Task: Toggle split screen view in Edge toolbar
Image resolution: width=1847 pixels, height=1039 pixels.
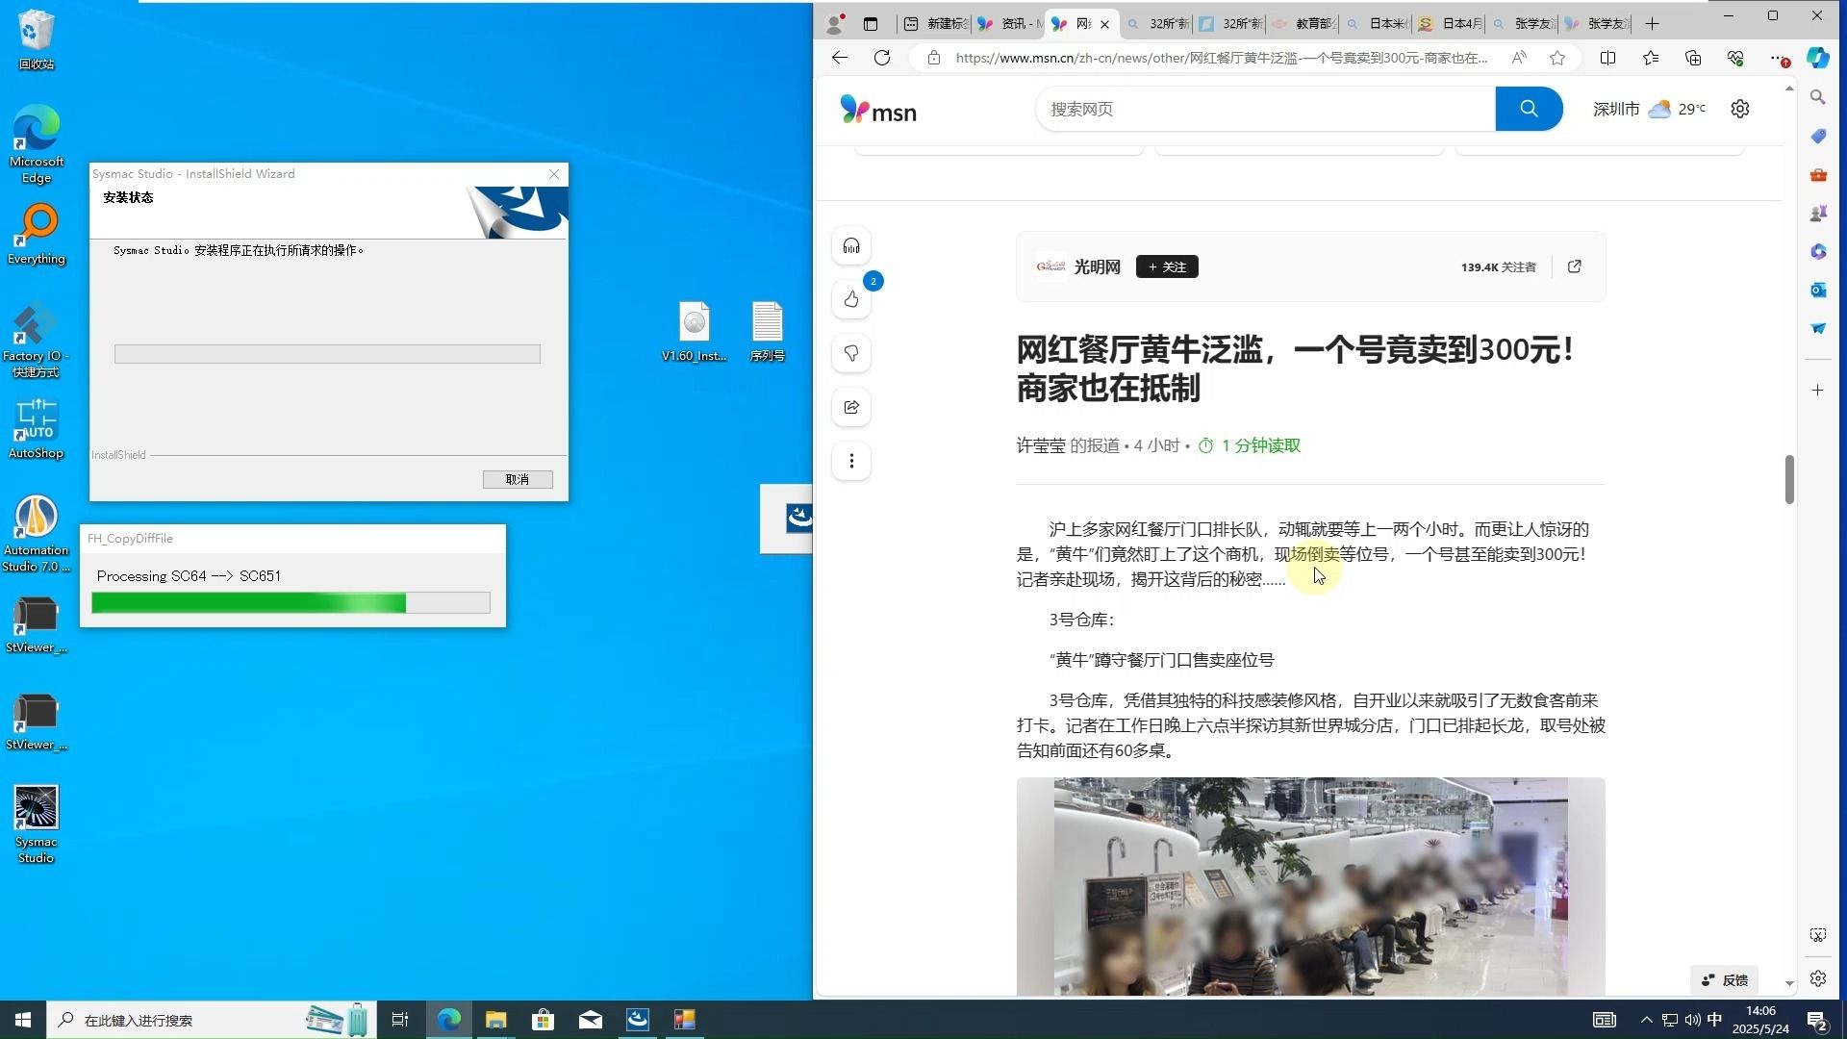Action: coord(1607,58)
